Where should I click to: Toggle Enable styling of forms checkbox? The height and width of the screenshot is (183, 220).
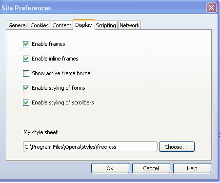point(26,88)
